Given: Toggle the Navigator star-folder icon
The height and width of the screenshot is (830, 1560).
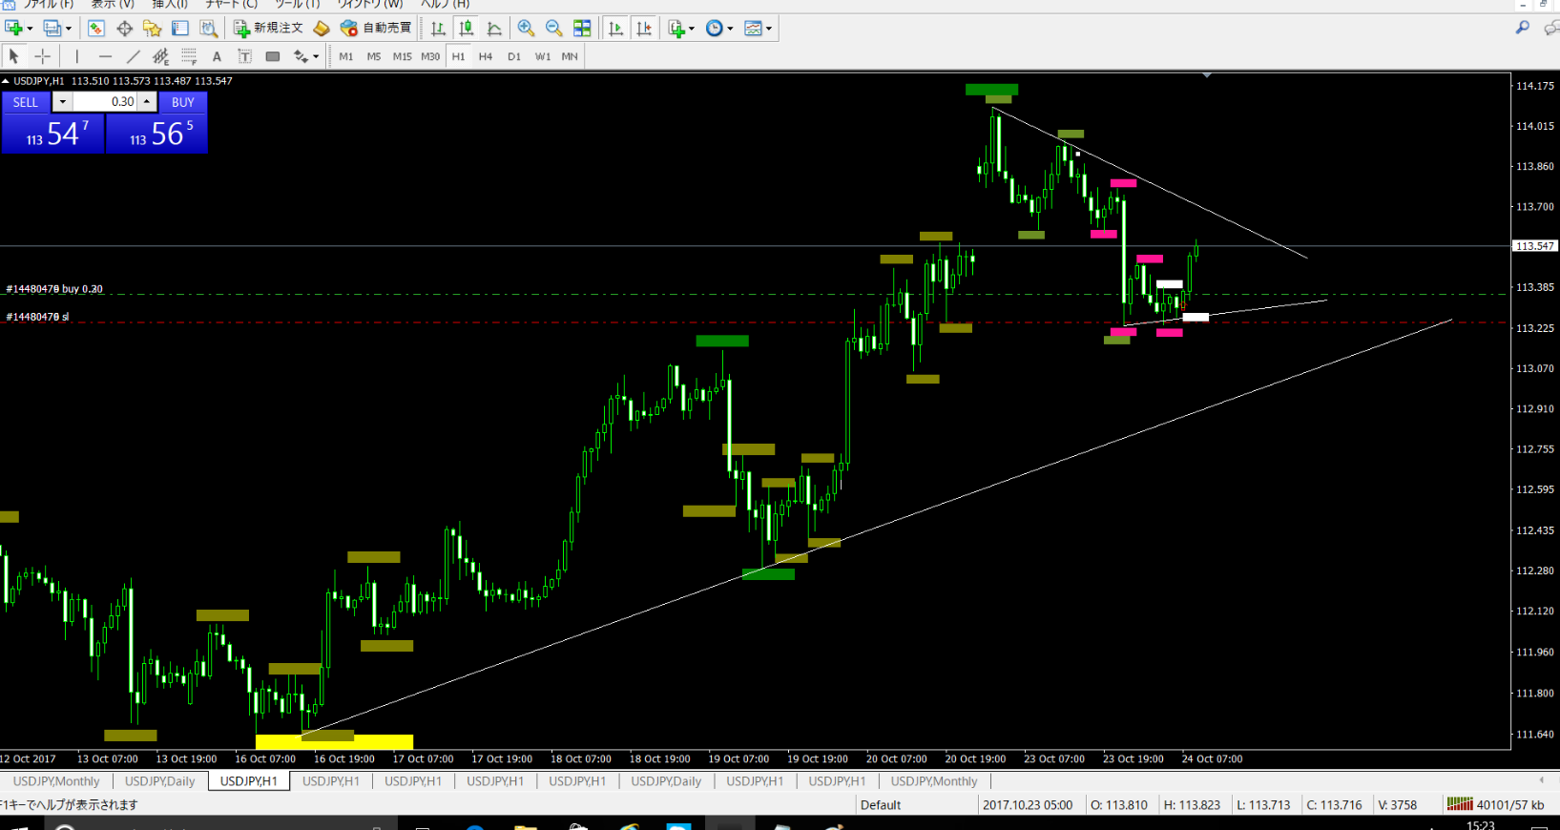Looking at the screenshot, I should coord(152,29).
